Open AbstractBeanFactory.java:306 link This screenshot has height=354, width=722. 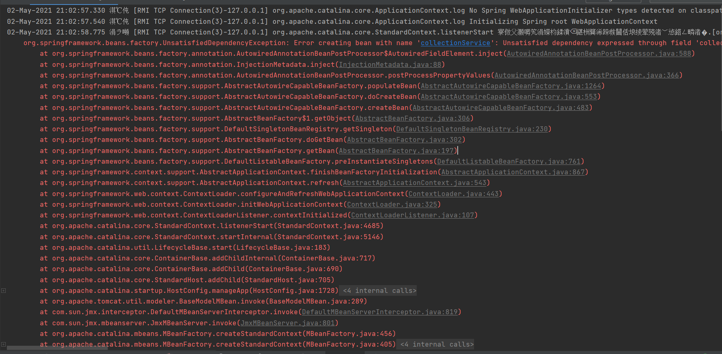click(x=412, y=119)
